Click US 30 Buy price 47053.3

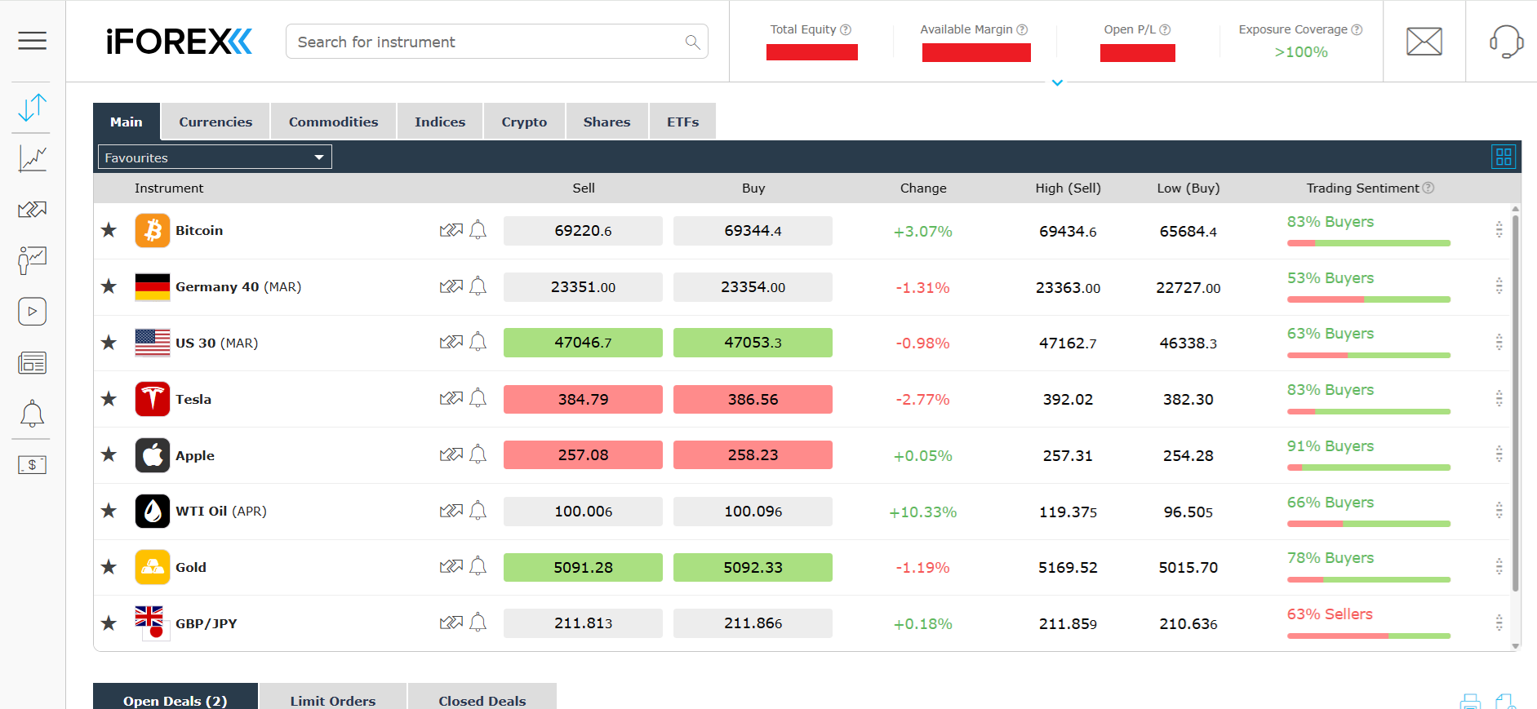pos(753,343)
